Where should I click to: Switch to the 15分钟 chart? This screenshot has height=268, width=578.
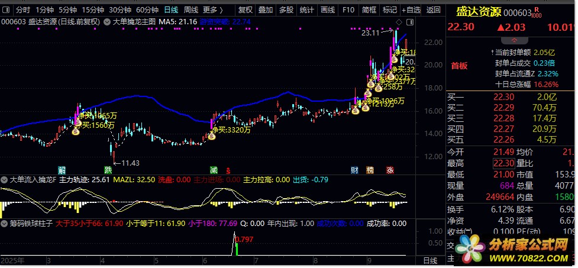(93, 10)
